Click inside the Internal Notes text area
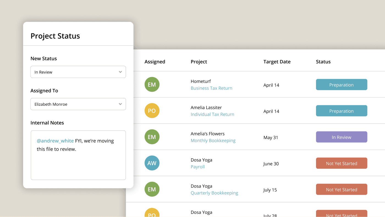The height and width of the screenshot is (217, 385). pyautogui.click(x=78, y=162)
